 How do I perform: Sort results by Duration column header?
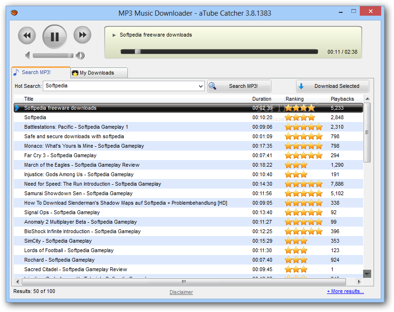point(268,99)
